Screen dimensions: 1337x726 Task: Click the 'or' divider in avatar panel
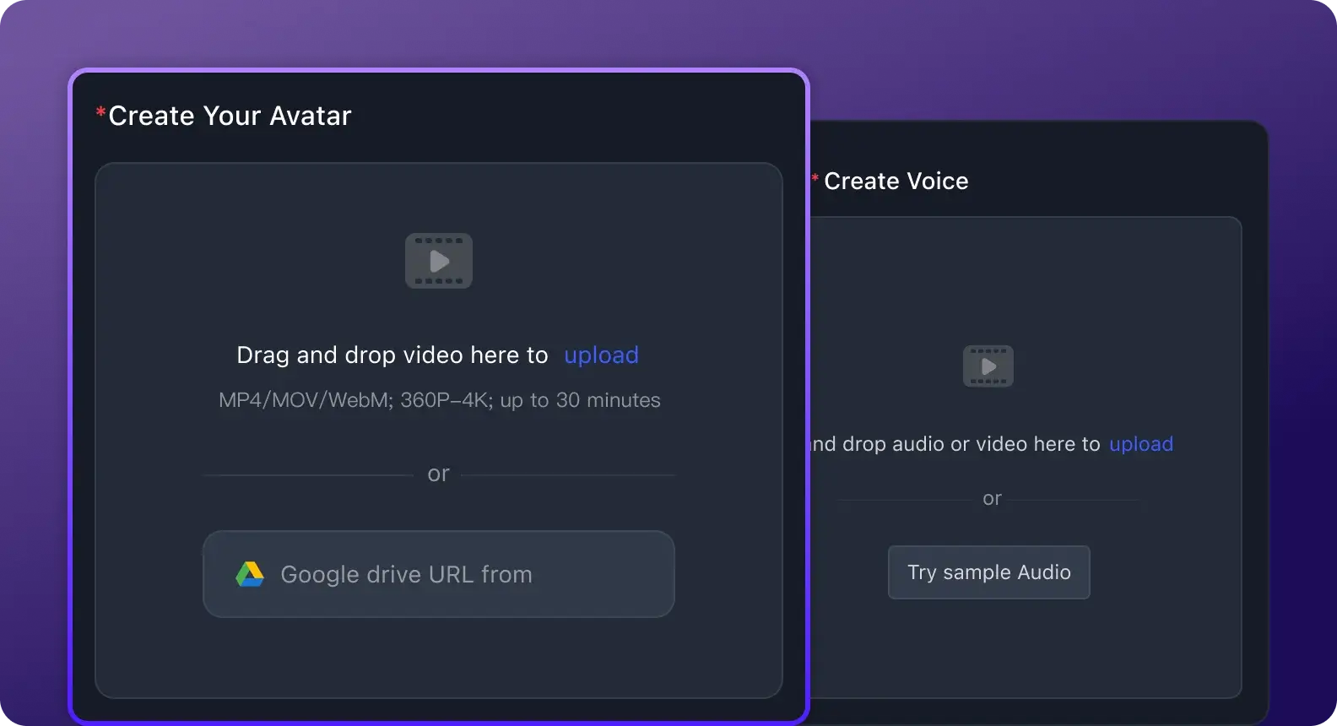tap(438, 474)
